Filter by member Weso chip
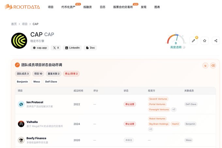Viewport: 222px width, 148px height. click(37, 82)
